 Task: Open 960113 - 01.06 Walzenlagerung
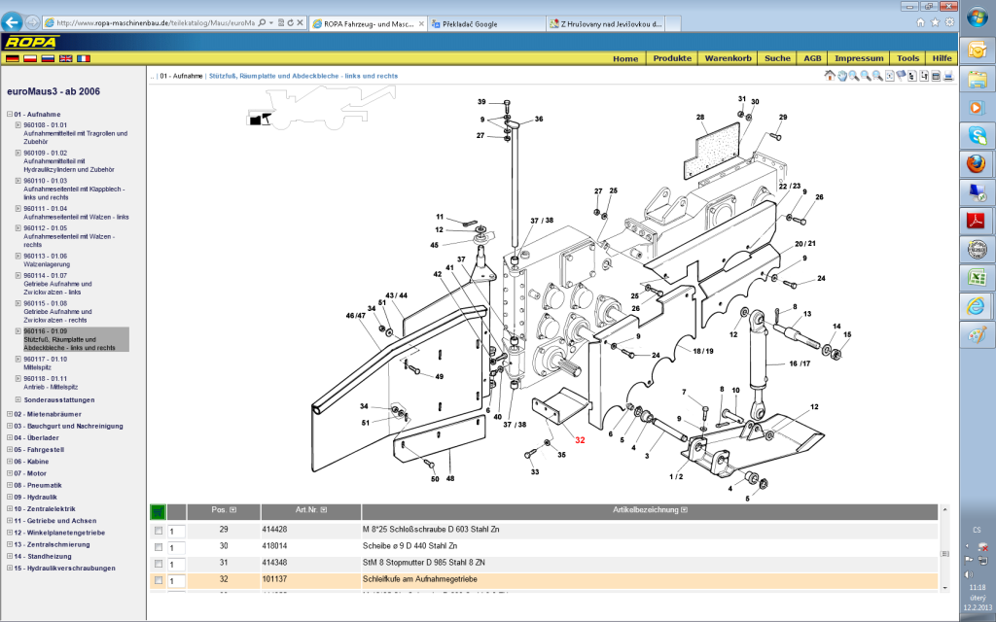pyautogui.click(x=47, y=260)
